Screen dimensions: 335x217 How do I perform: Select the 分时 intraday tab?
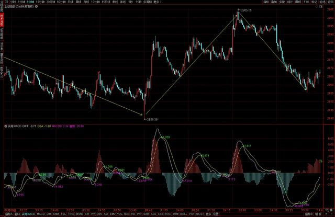click(x=13, y=2)
